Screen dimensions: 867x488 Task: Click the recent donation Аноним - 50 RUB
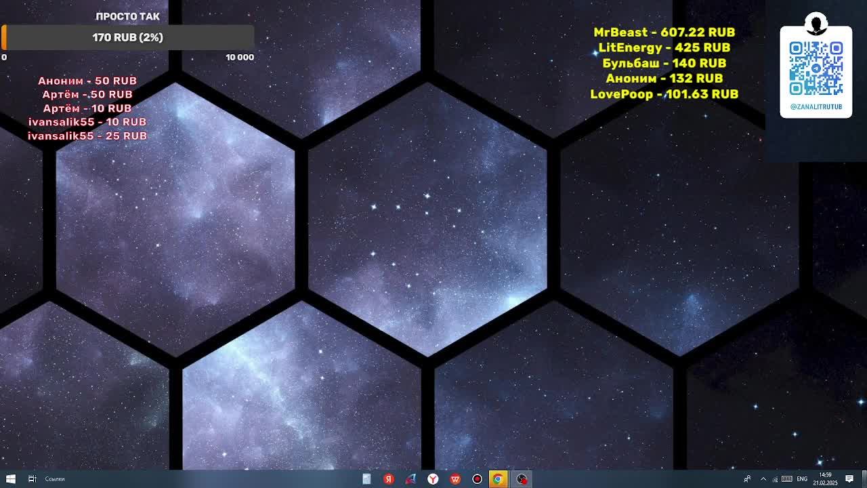coord(87,81)
